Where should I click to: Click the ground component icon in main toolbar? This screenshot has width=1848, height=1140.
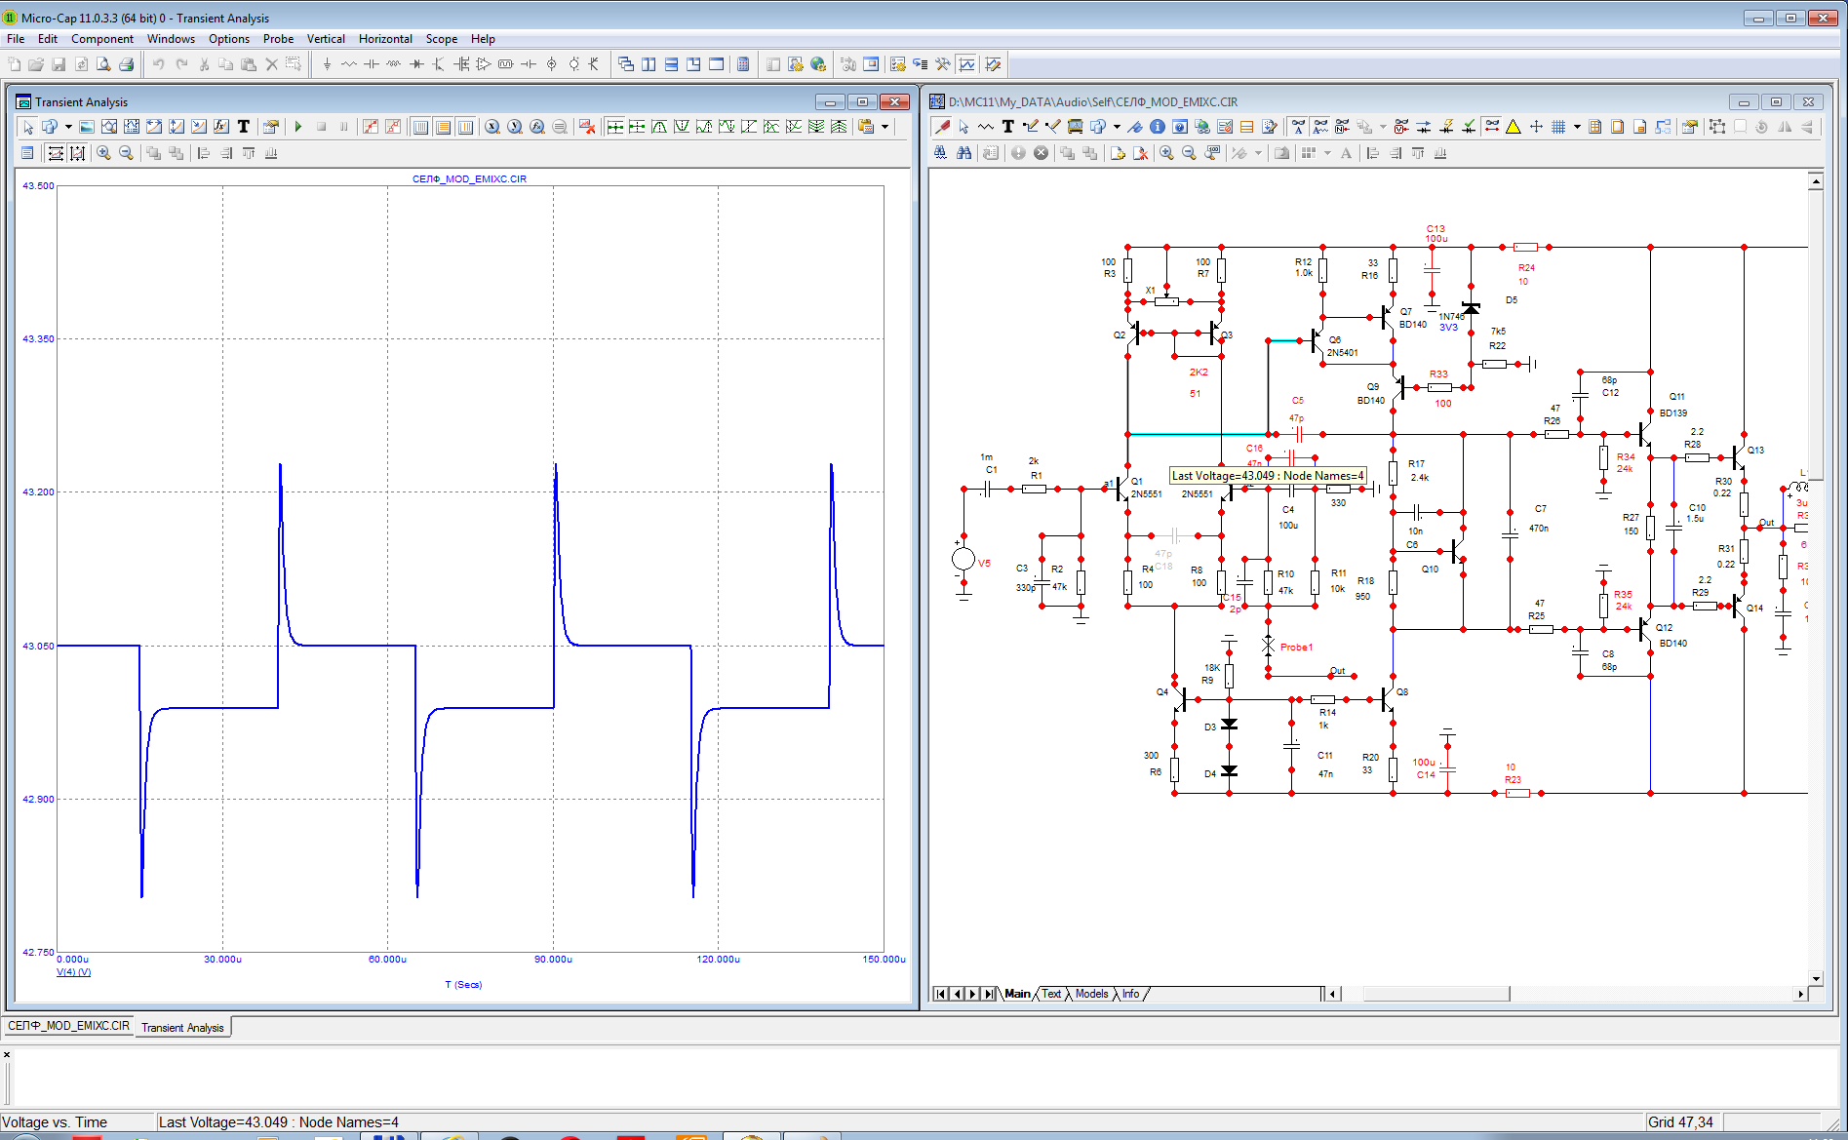pyautogui.click(x=327, y=64)
